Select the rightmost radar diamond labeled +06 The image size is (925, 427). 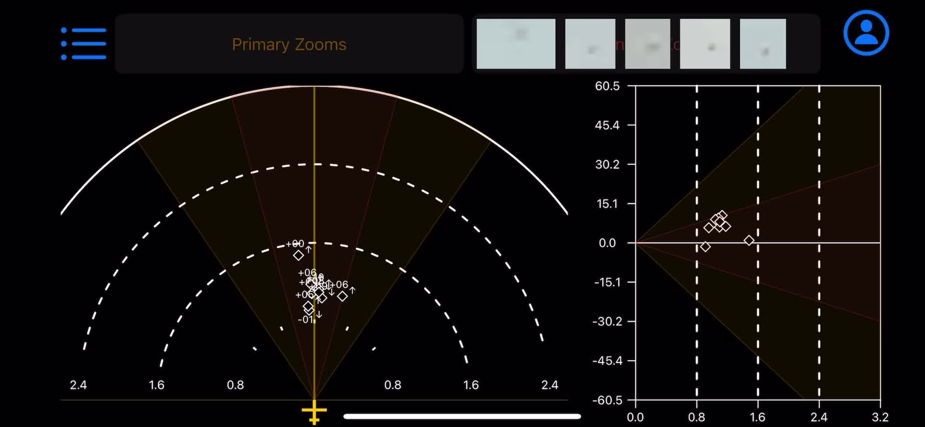pos(343,296)
